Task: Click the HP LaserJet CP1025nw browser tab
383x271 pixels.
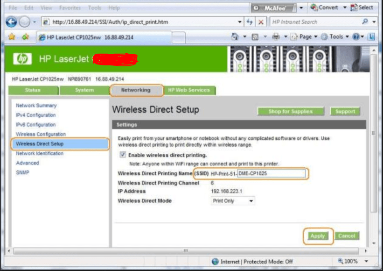Action: coord(104,37)
